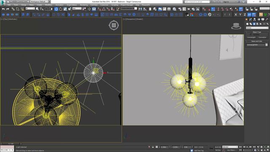Click the Set Key button
Screen dimensions: 270x152
click(x=218, y=150)
